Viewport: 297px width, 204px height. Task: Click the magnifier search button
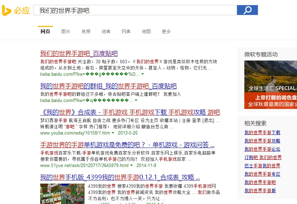point(247,10)
